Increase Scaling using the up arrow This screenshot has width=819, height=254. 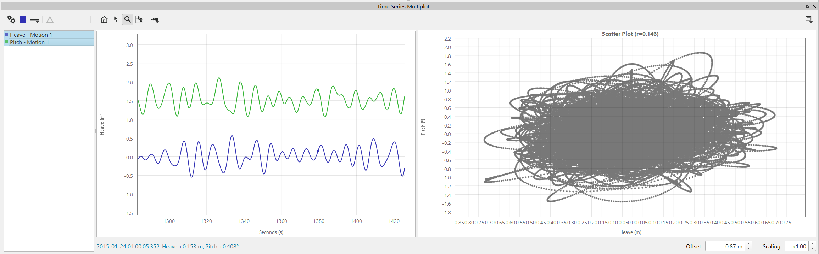[812, 244]
